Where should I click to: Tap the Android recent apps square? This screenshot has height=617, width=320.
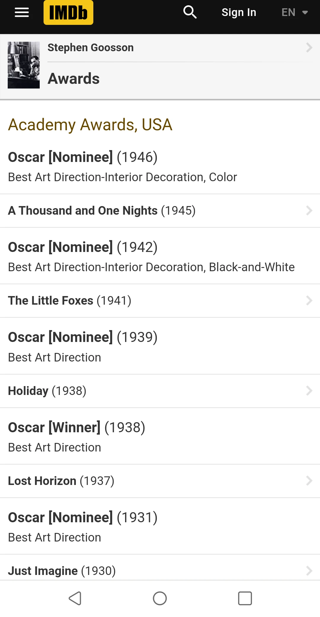pos(245,598)
